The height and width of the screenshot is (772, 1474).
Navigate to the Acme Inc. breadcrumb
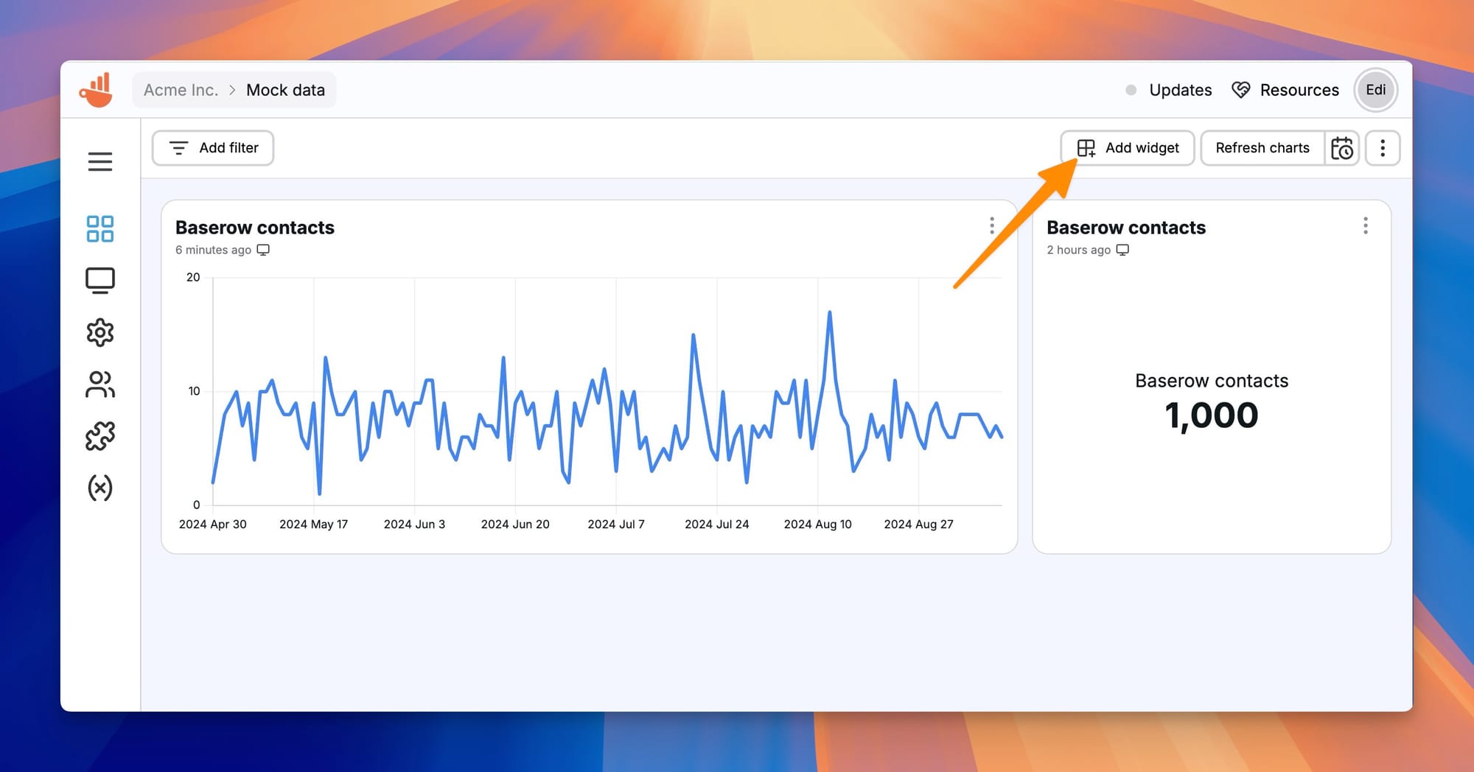[x=181, y=90]
